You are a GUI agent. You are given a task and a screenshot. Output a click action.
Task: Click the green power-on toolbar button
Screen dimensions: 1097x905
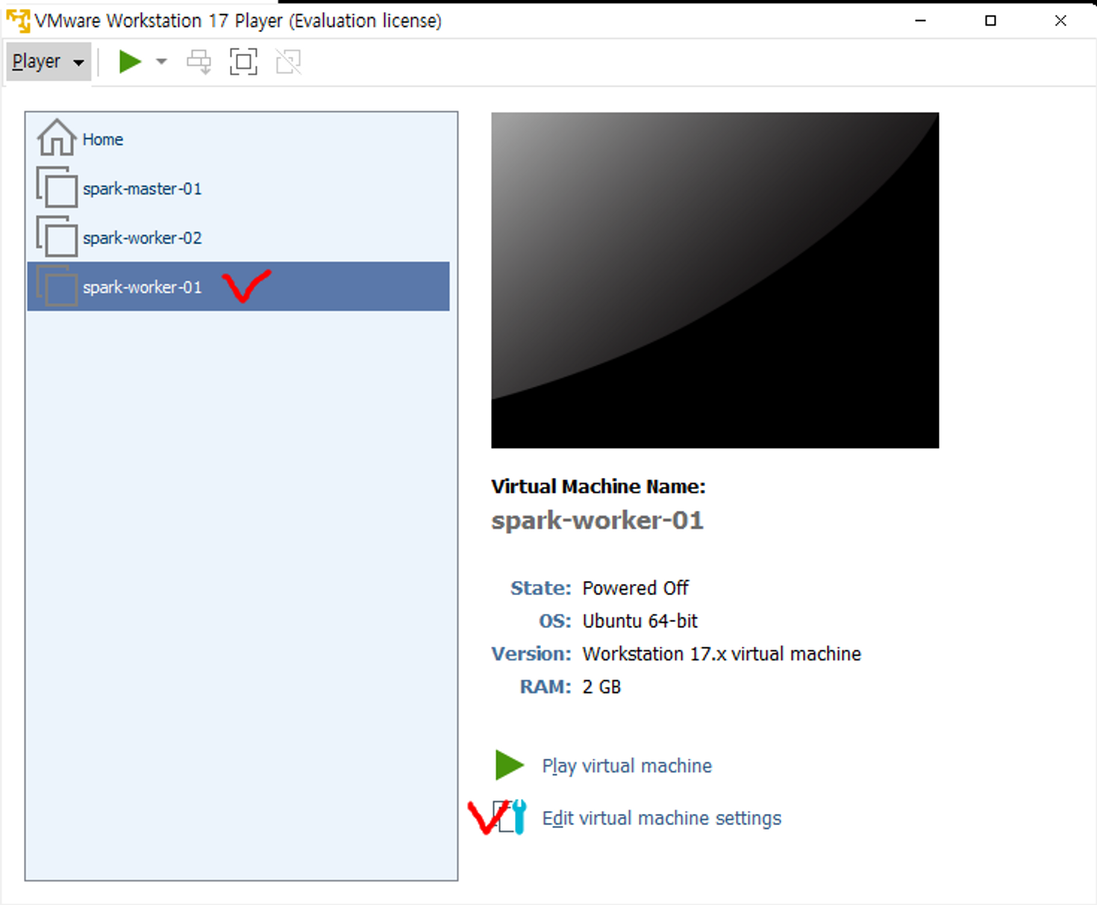[130, 62]
